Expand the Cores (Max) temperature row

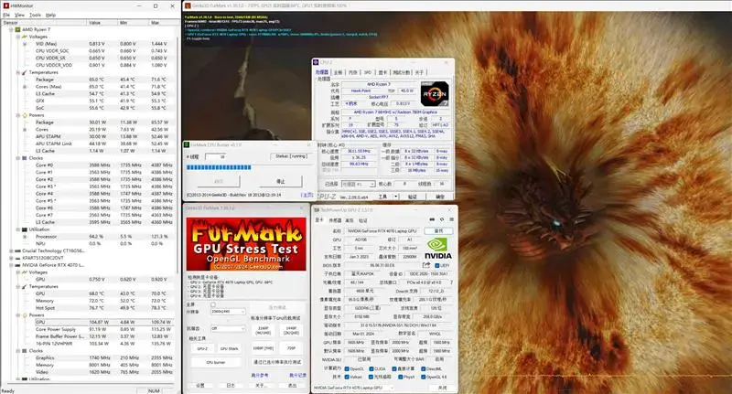(x=25, y=87)
